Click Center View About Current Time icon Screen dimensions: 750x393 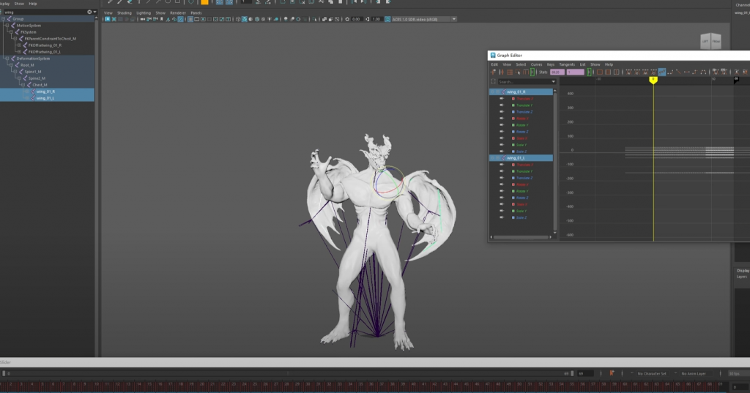click(616, 72)
